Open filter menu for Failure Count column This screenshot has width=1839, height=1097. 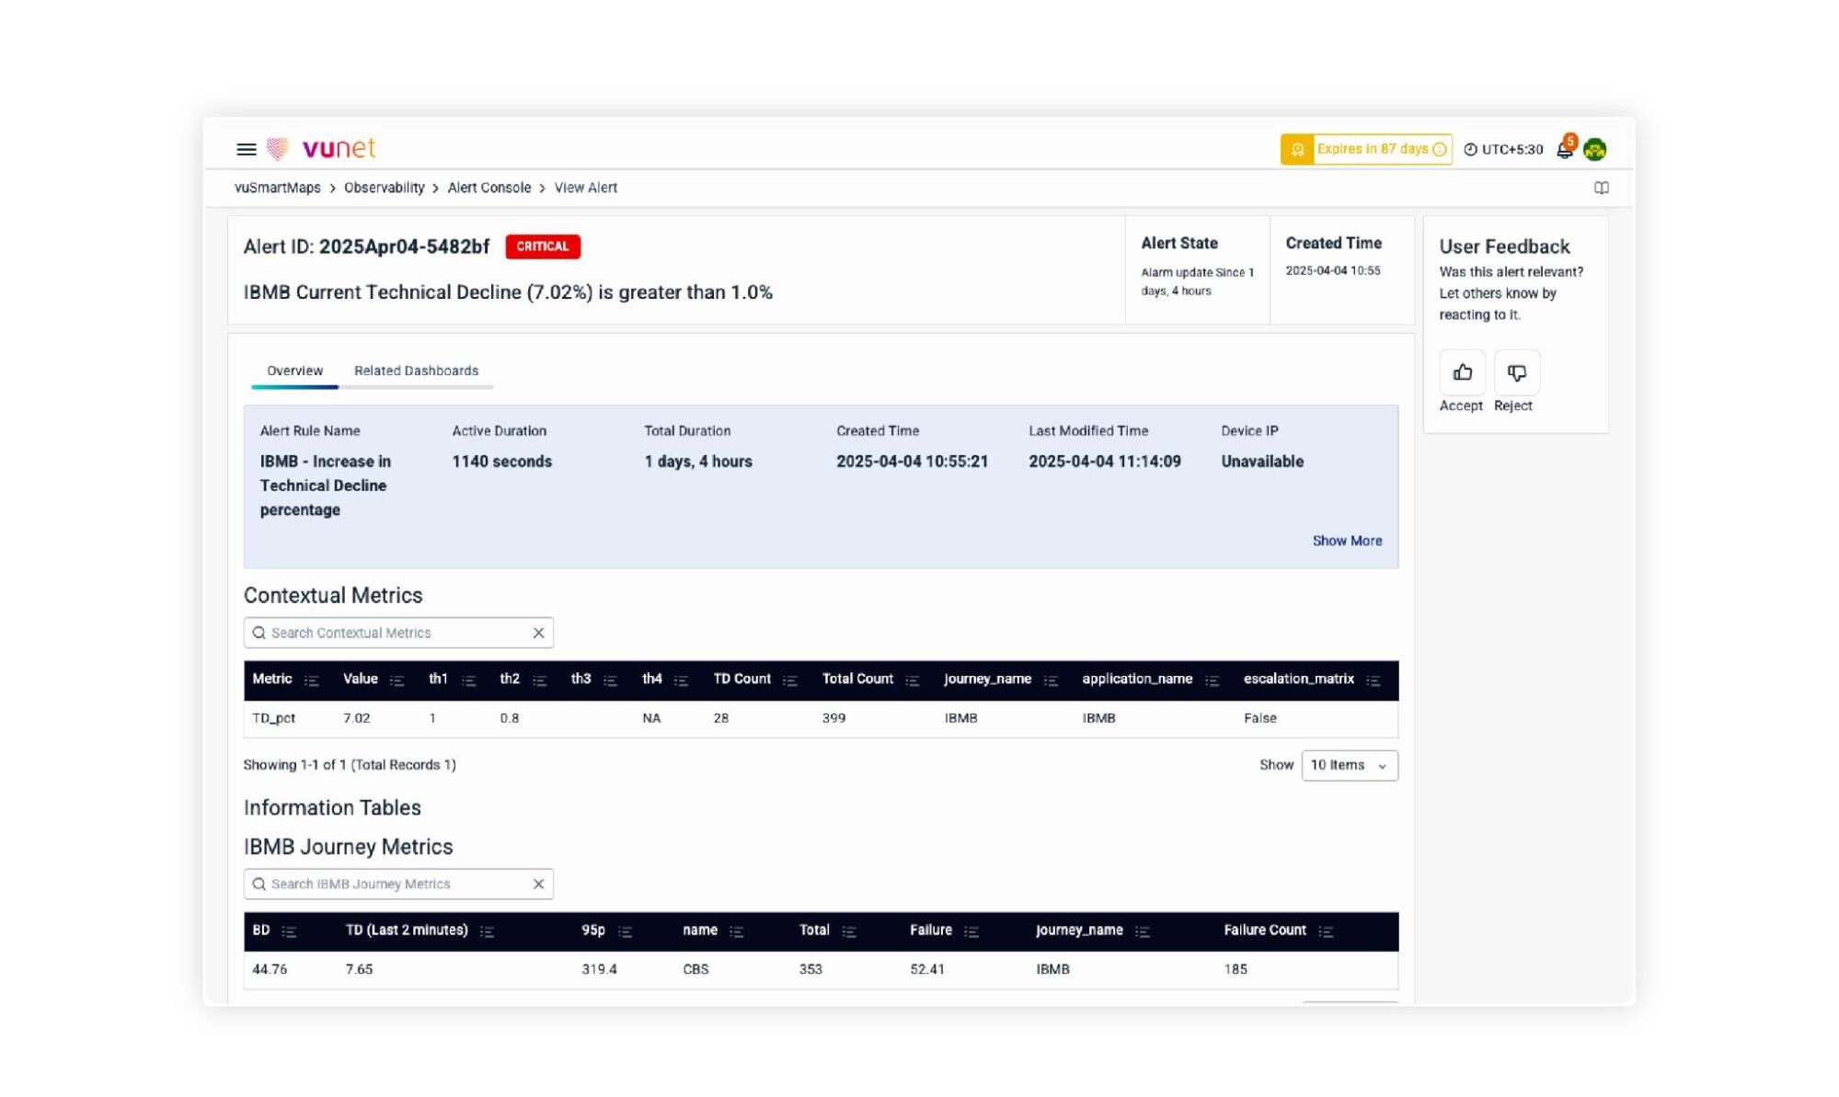coord(1325,931)
